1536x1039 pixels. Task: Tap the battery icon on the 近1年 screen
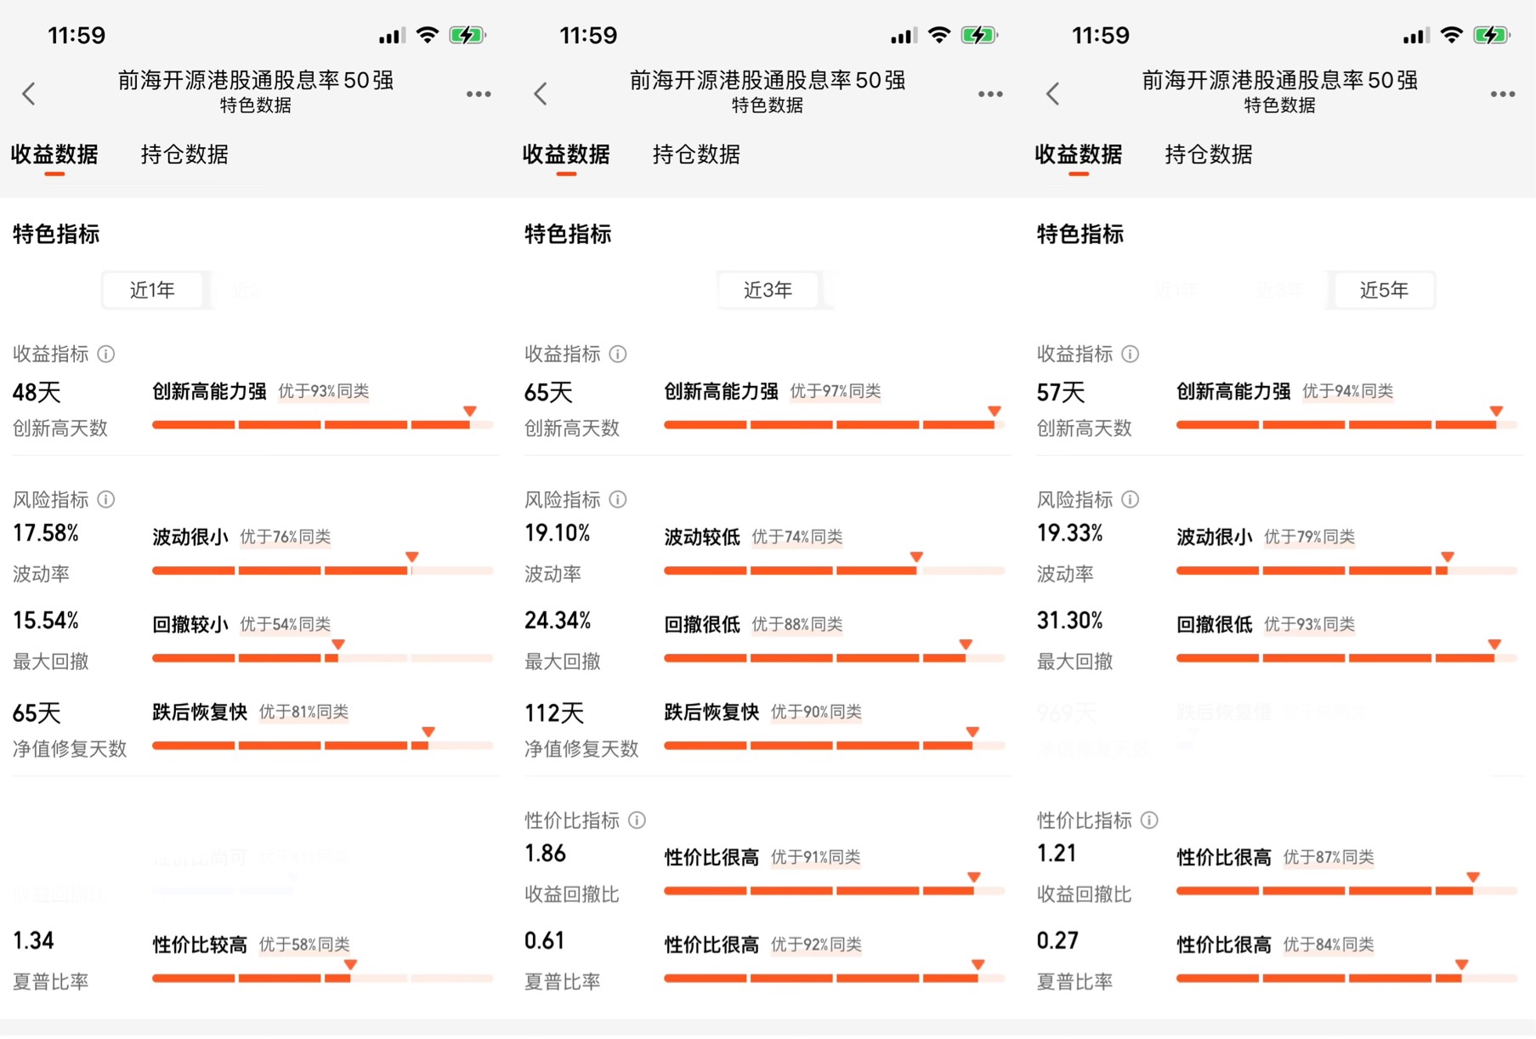(x=468, y=35)
